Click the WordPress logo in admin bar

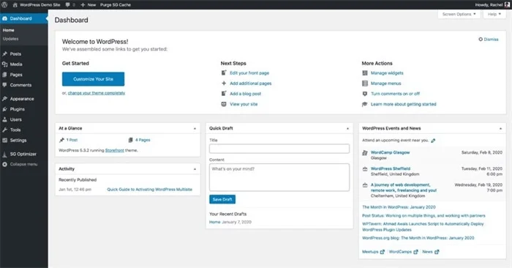[4, 4]
